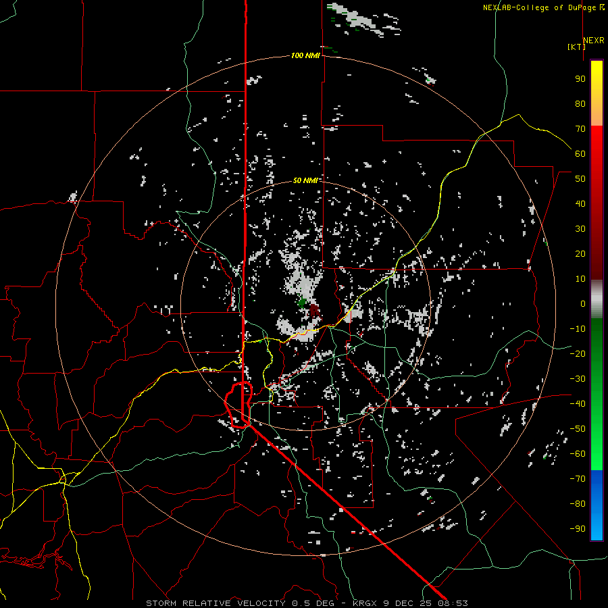Screen dimensions: 608x608
Task: Click the STORM RELATIVE VELOCITY caption text
Action: pyautogui.click(x=216, y=603)
